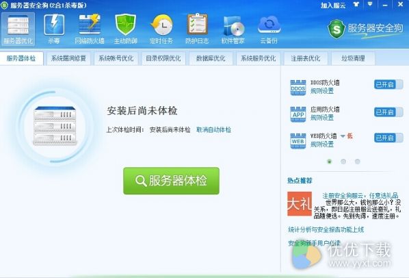Switch to the 垃圾清理 tab
Screen dimensions: 409x278
(353, 58)
